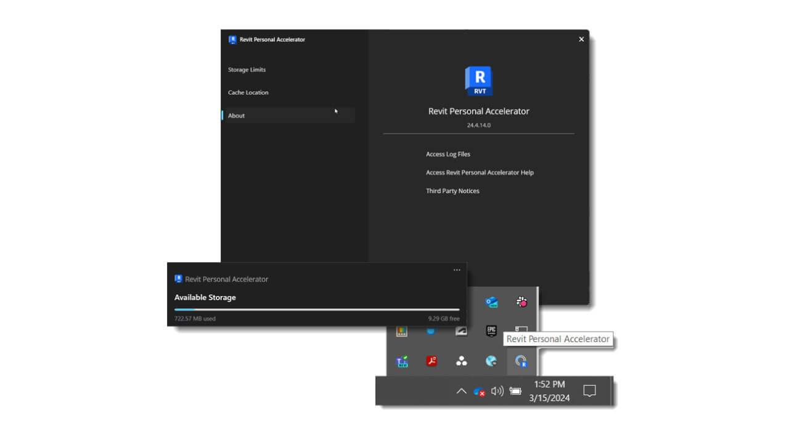789x443 pixels.
Task: Click version number 24.4.14.0
Action: (479, 125)
